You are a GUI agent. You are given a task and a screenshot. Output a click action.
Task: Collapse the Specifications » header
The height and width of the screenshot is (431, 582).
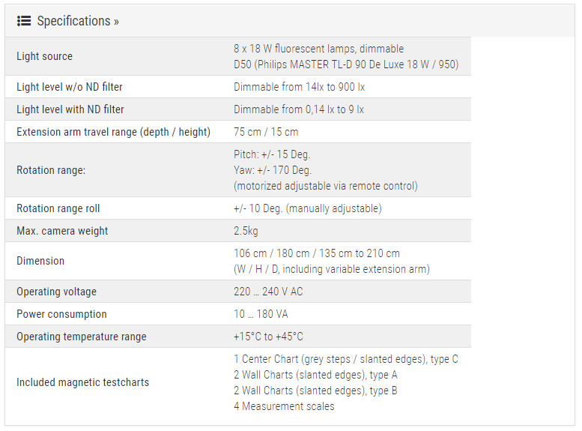(78, 21)
